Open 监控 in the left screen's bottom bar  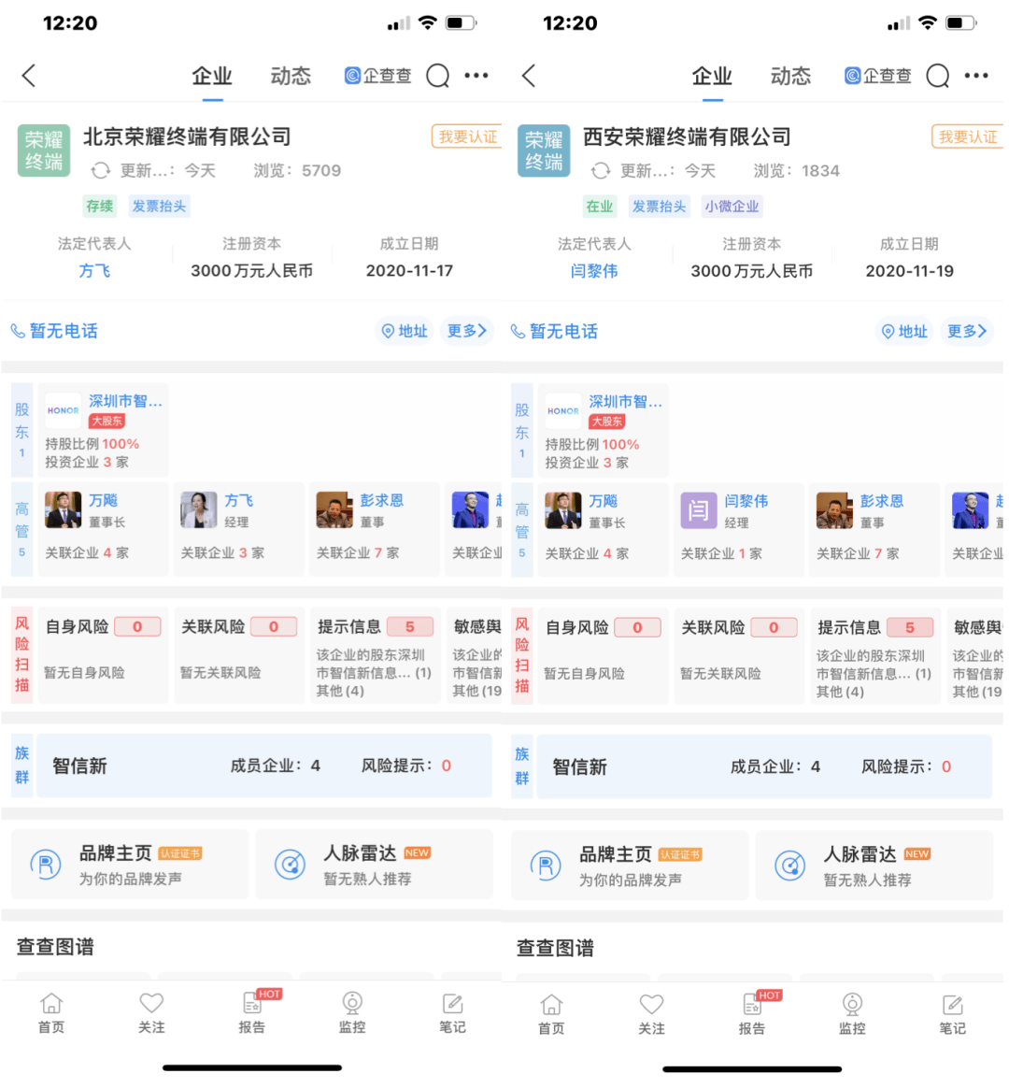pos(352,1013)
